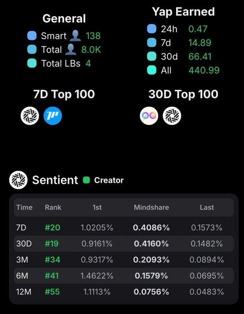Click the blue 1P logo icon
The height and width of the screenshot is (314, 244).
pyautogui.click(x=53, y=116)
